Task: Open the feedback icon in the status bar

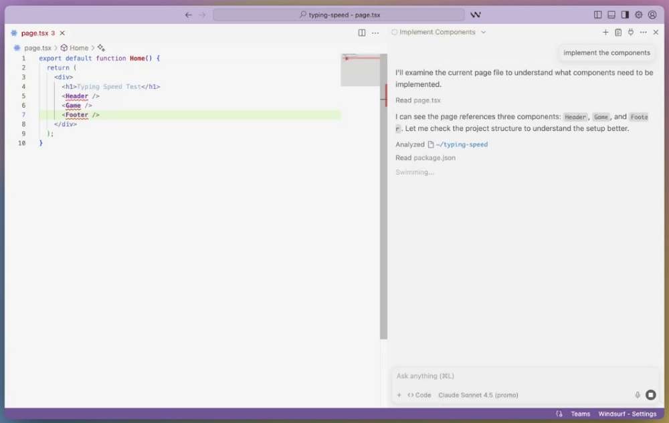Action: coord(559,414)
